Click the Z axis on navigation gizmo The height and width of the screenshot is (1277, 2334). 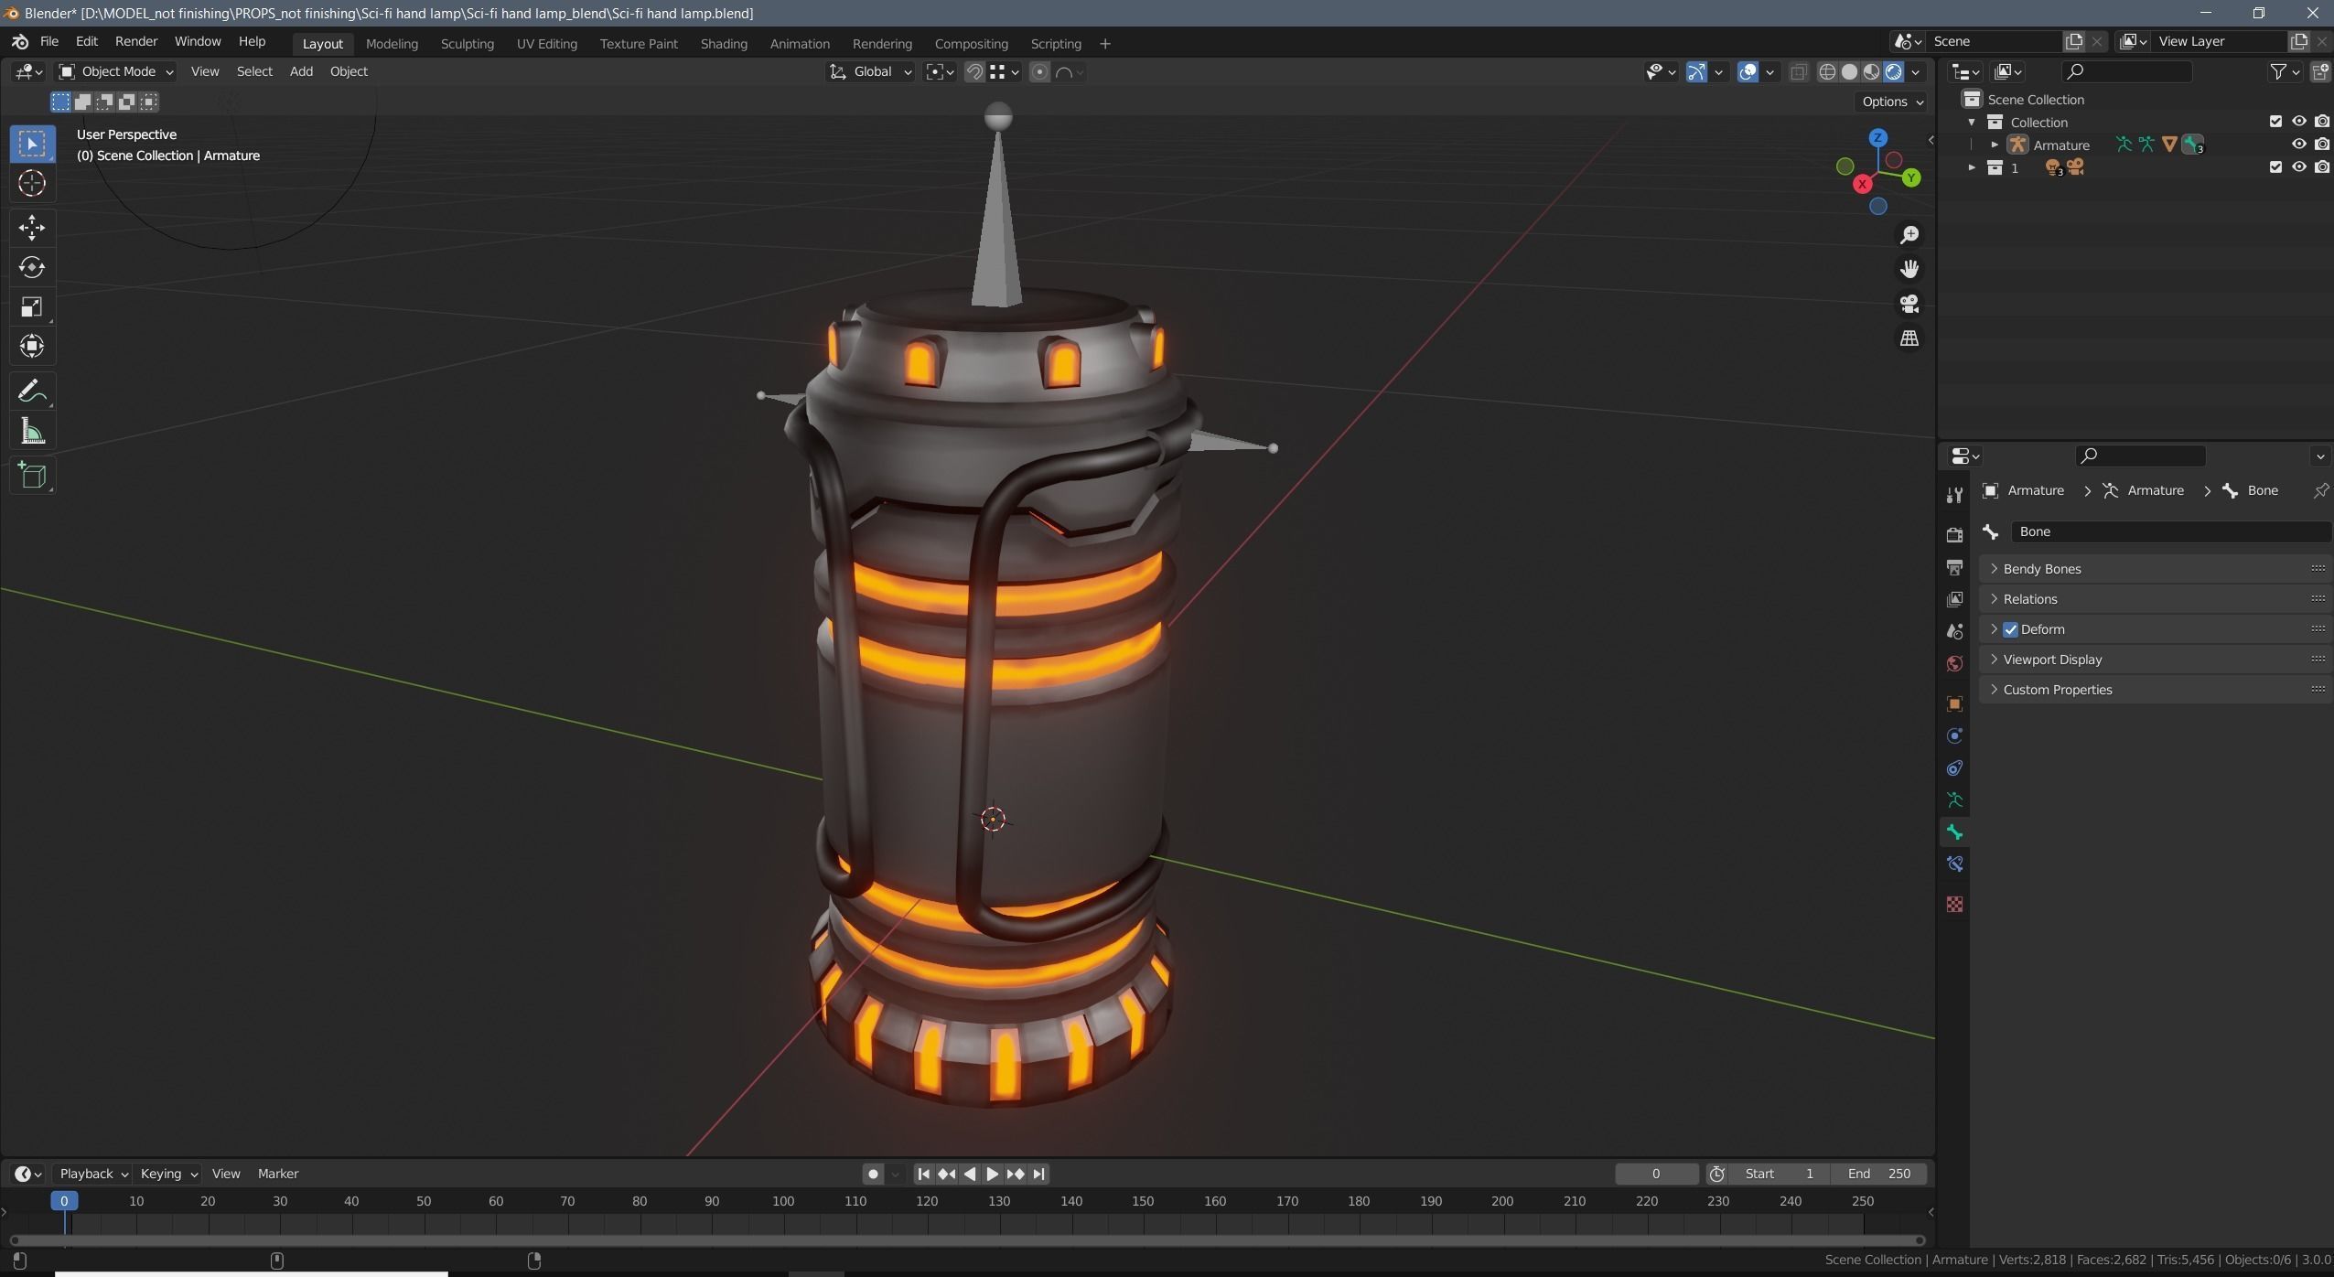pos(1877,137)
